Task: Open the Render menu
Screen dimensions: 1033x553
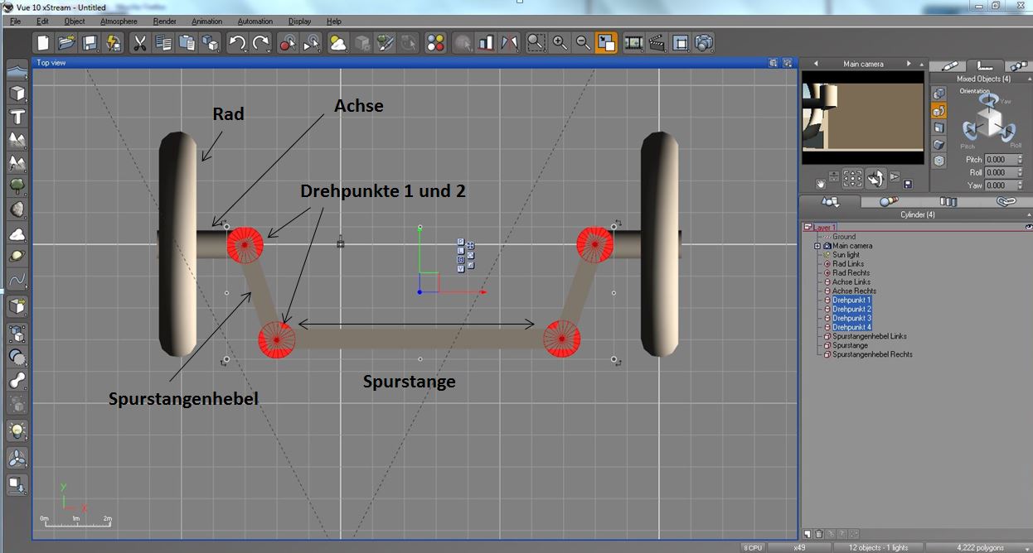Action: 164,21
